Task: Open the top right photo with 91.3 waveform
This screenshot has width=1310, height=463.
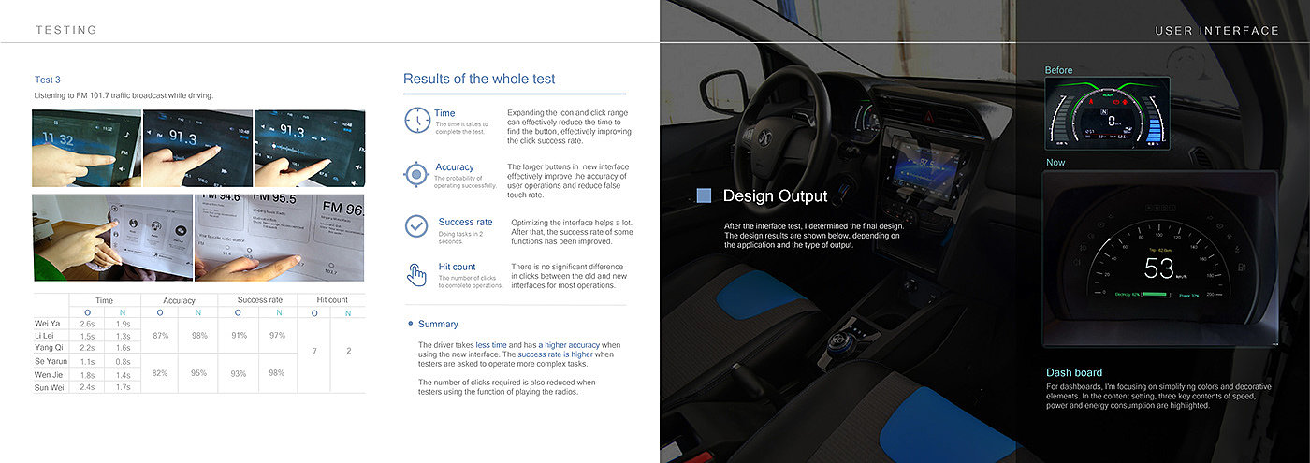Action: pos(309,148)
